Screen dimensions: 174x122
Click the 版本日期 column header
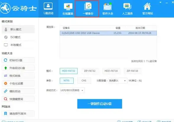[x=140, y=28]
